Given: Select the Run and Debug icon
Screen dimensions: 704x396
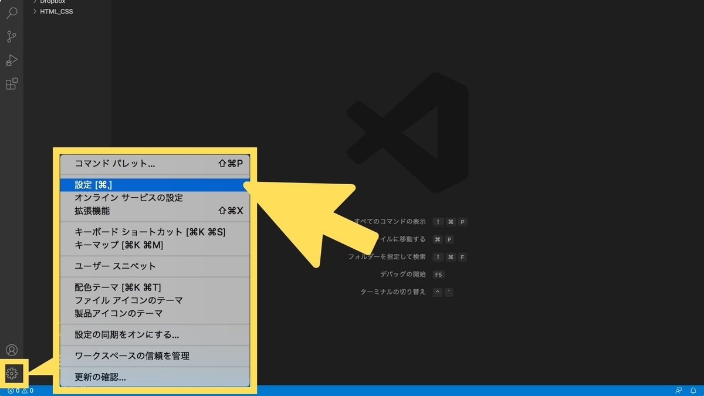Looking at the screenshot, I should (x=11, y=60).
